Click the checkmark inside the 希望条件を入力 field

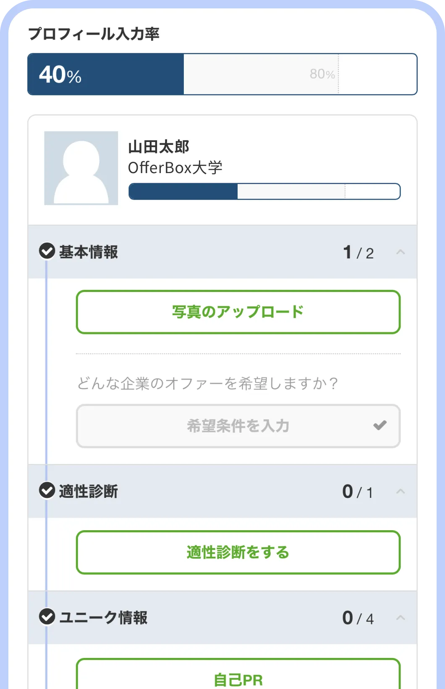click(380, 426)
